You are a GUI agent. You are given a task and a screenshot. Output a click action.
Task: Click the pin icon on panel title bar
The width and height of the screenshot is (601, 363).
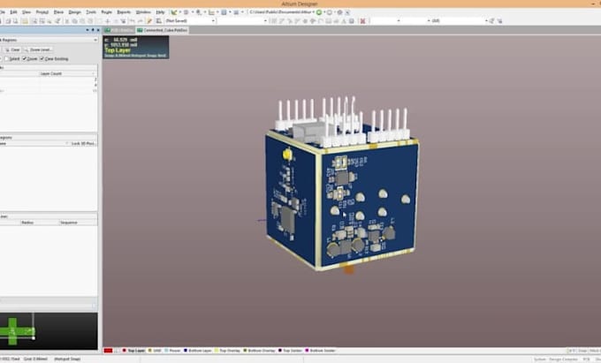(x=93, y=30)
